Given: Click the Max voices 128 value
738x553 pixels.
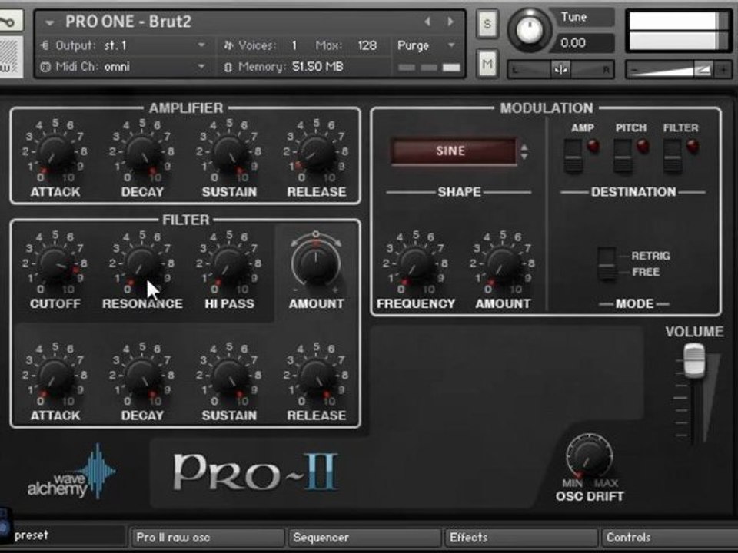Looking at the screenshot, I should [367, 45].
